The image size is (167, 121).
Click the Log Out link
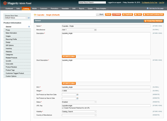pyautogui.click(x=163, y=2)
